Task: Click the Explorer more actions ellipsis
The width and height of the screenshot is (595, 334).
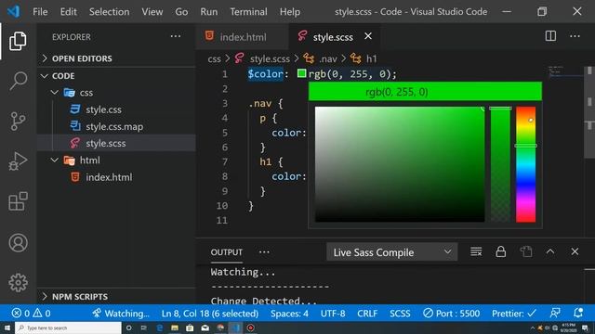Action: tap(176, 36)
